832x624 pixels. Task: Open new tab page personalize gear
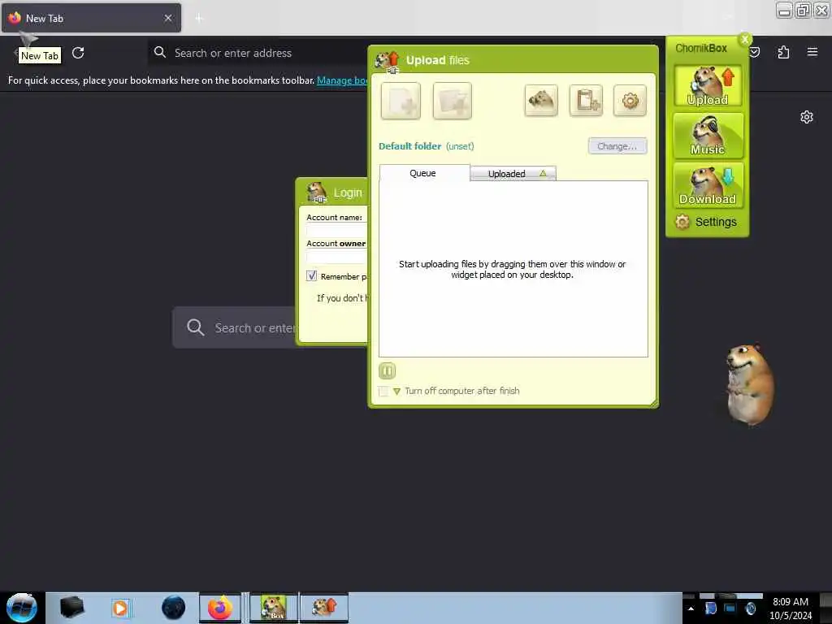pos(807,117)
